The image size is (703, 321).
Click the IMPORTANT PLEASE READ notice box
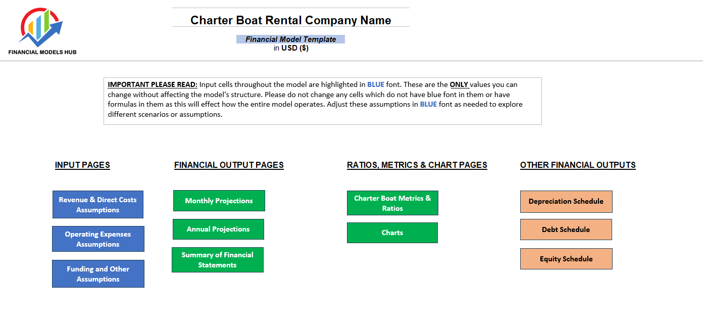[323, 100]
